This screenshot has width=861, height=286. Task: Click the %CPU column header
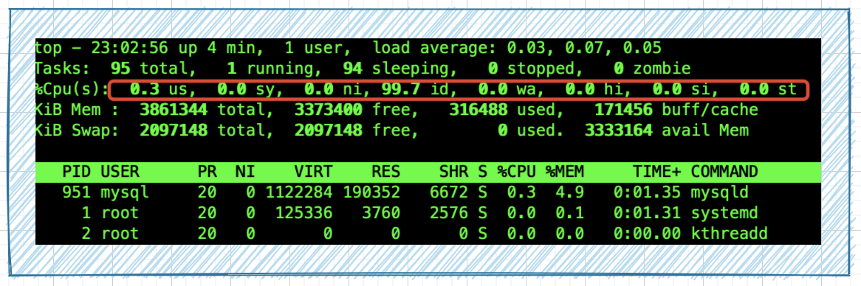516,172
